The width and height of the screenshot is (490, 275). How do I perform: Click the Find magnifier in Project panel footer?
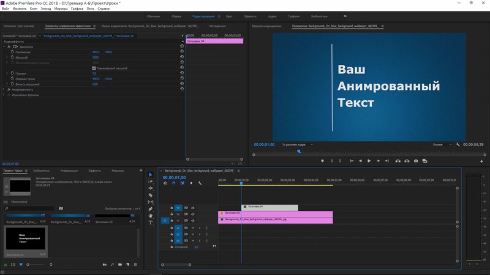(113, 265)
